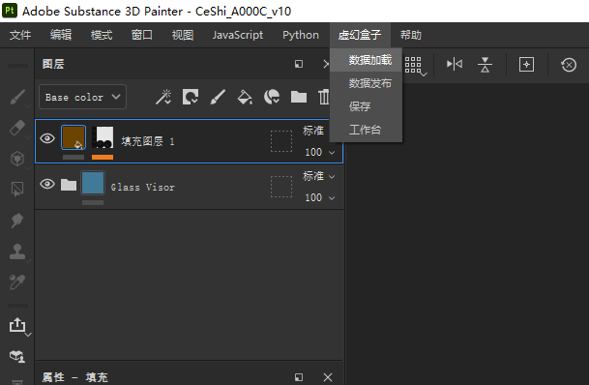Click the reset circular arrow icon

coord(569,65)
